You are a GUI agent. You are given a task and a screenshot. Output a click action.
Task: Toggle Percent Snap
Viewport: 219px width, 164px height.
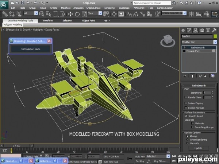point(143,14)
